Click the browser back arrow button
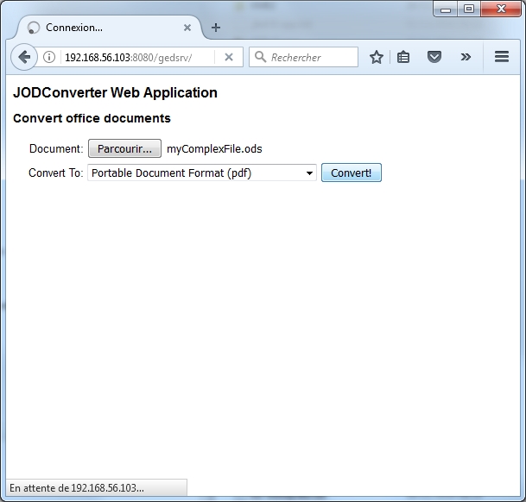The width and height of the screenshot is (526, 502). click(x=24, y=57)
